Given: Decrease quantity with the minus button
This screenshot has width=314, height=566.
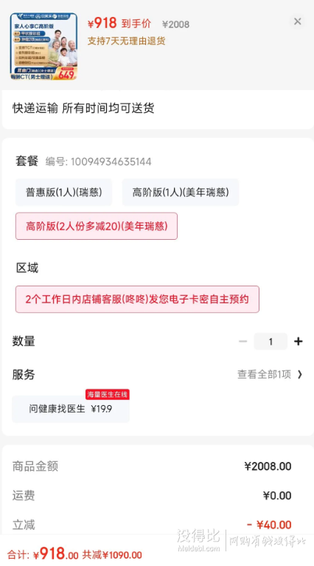Looking at the screenshot, I should [243, 342].
